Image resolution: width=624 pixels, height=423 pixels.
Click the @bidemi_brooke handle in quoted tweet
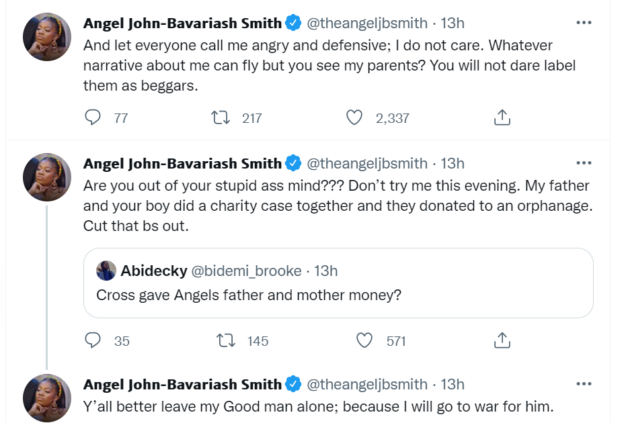pos(246,271)
